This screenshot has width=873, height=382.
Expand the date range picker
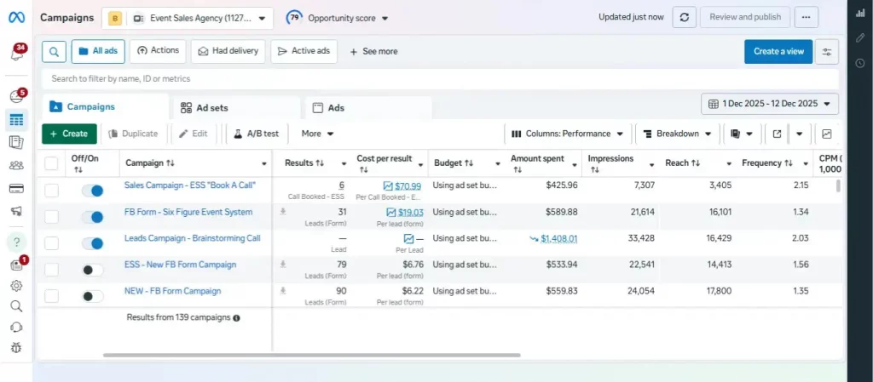coord(769,104)
